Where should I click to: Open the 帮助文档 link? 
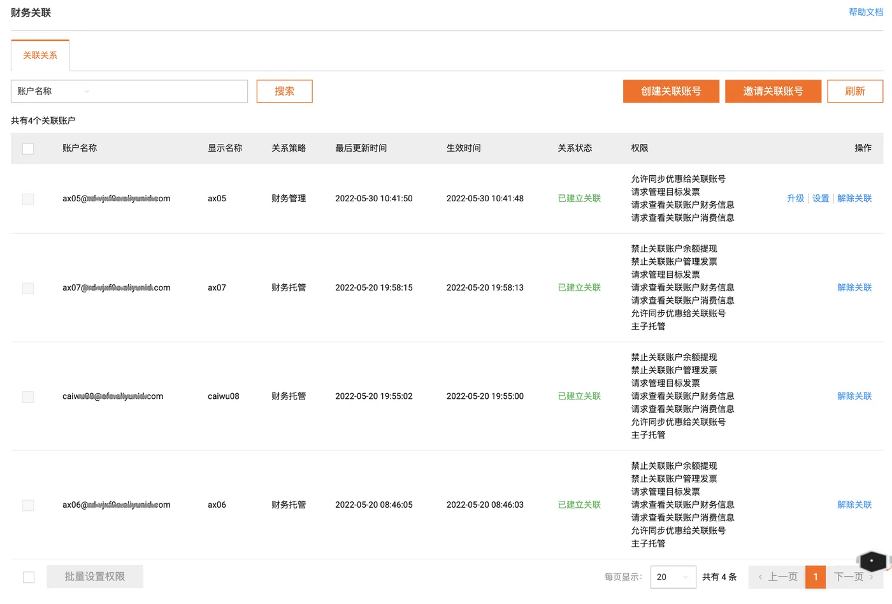[866, 12]
